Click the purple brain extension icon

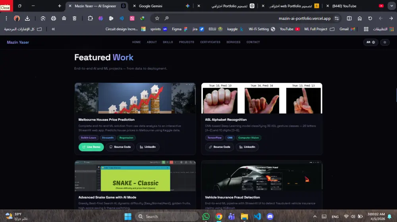(x=101, y=18)
